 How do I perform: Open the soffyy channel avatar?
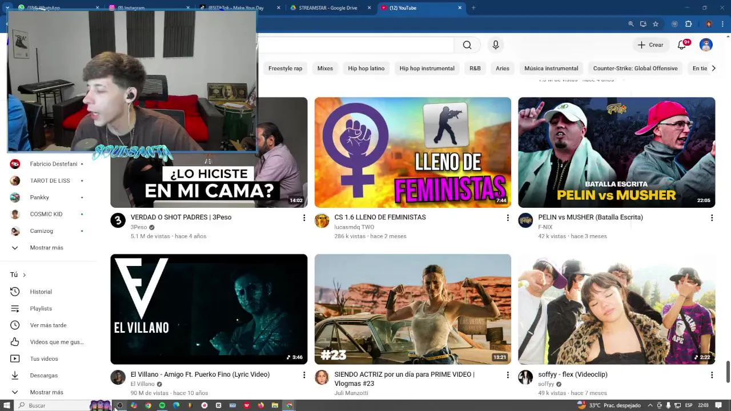525,377
